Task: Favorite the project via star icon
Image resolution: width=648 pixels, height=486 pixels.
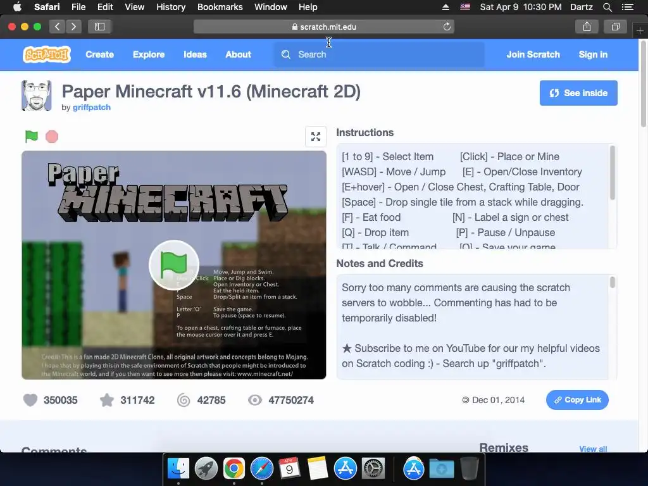Action: click(106, 400)
